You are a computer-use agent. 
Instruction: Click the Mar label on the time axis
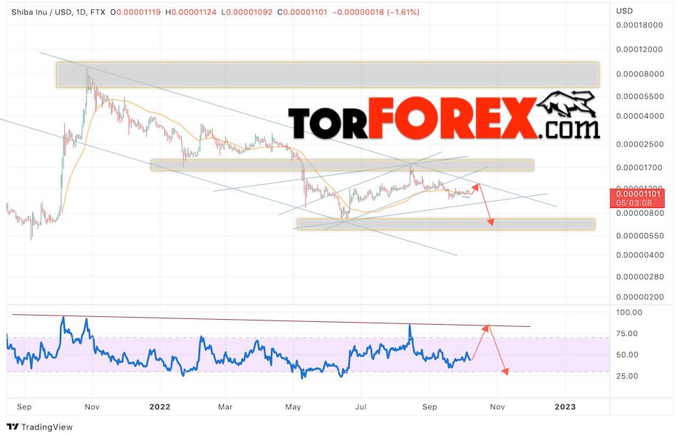click(x=225, y=407)
